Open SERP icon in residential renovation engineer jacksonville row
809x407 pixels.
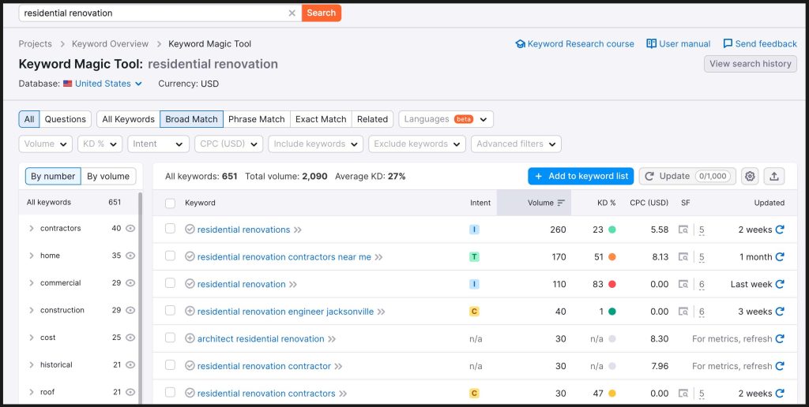point(683,312)
